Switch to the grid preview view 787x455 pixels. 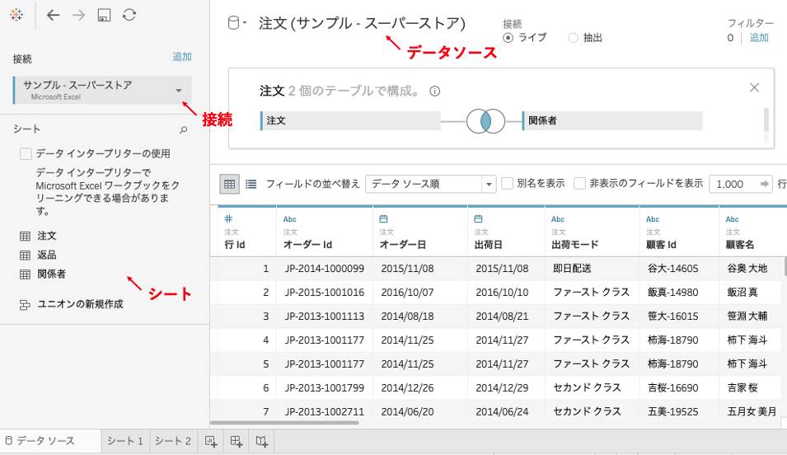[x=229, y=185]
